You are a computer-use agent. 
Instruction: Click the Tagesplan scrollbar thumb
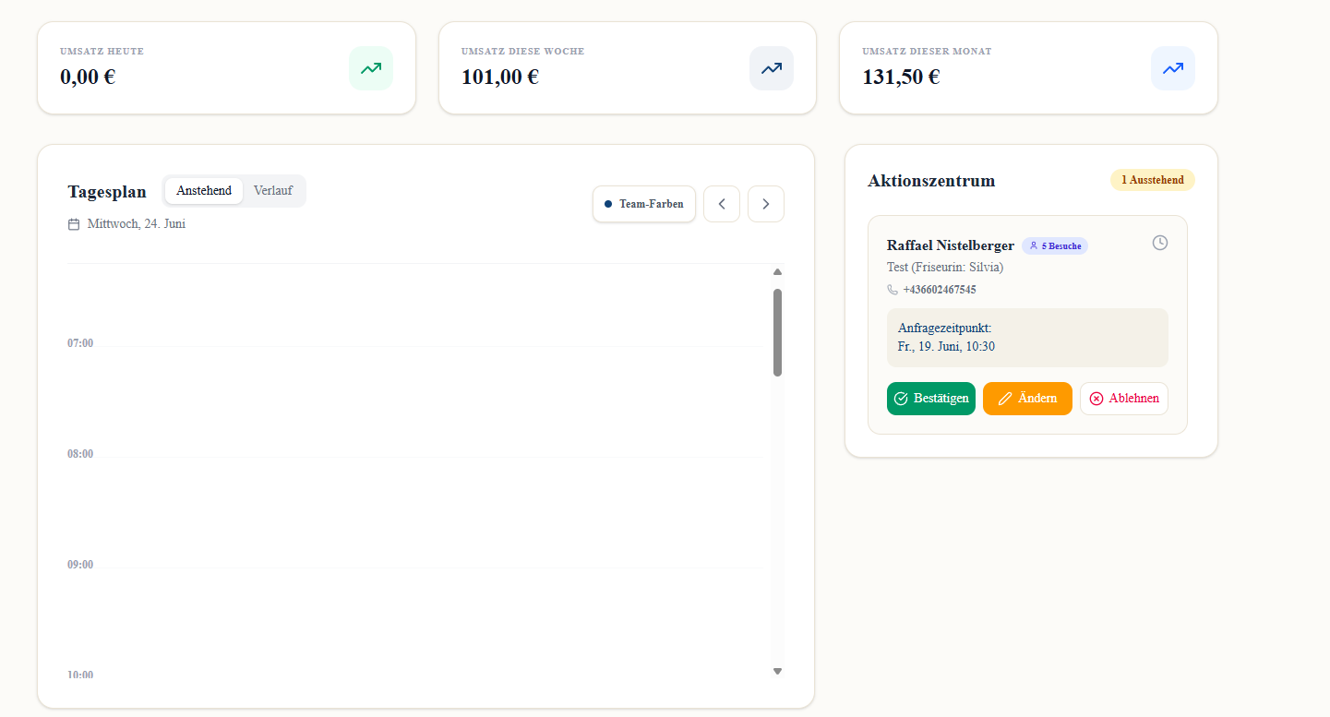[777, 332]
